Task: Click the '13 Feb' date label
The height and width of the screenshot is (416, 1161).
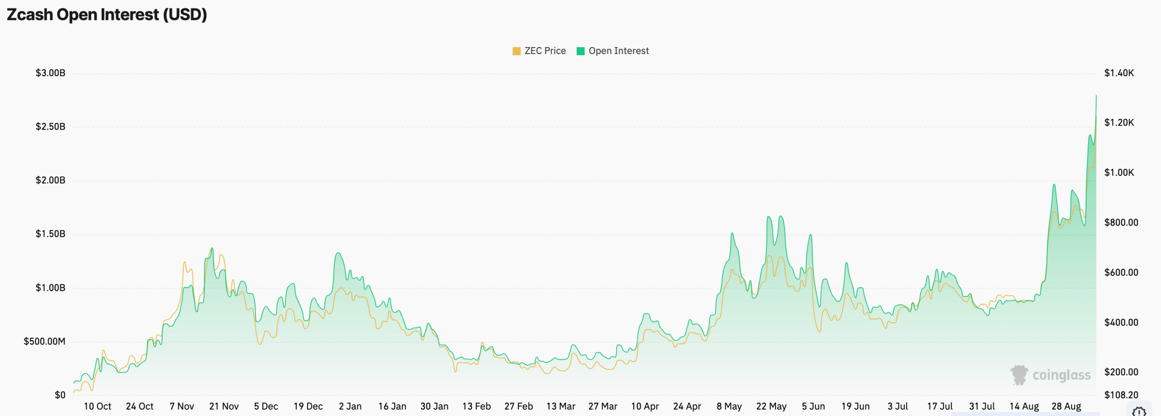Action: tap(477, 406)
